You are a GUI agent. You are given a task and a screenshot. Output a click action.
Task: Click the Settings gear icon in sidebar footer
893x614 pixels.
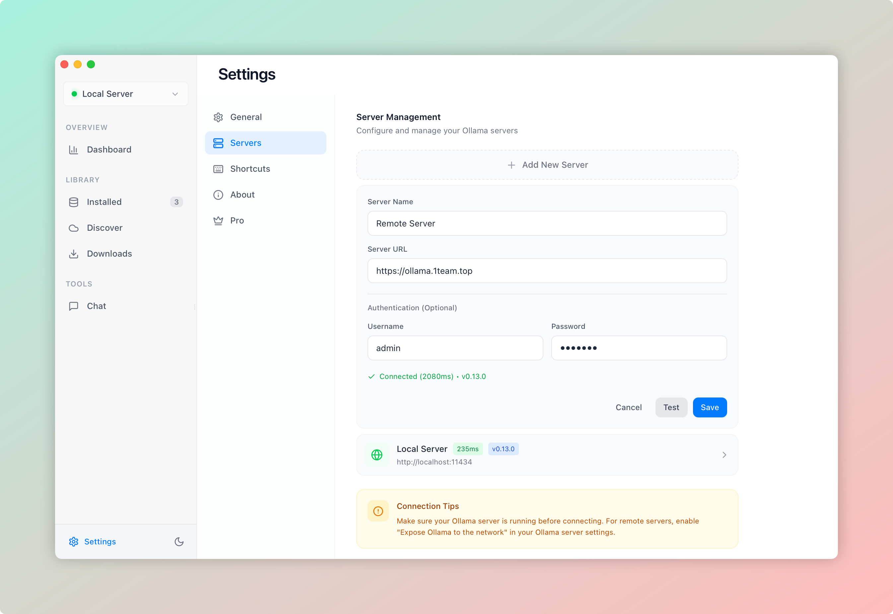74,541
